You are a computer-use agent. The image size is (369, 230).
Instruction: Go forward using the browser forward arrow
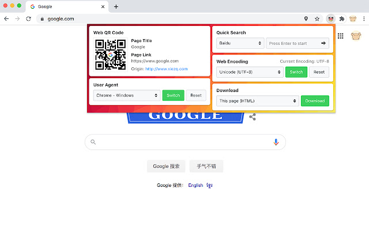click(17, 19)
